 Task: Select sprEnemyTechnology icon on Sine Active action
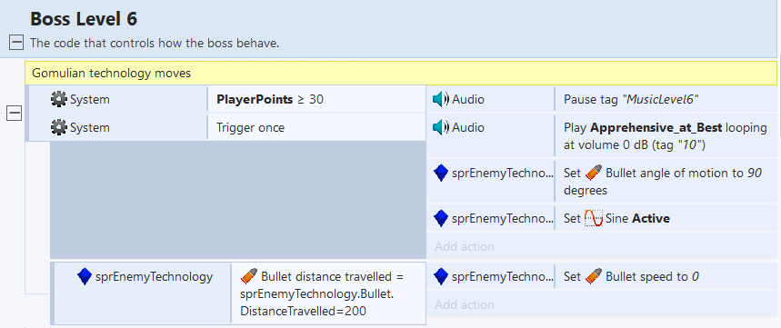pyautogui.click(x=441, y=218)
